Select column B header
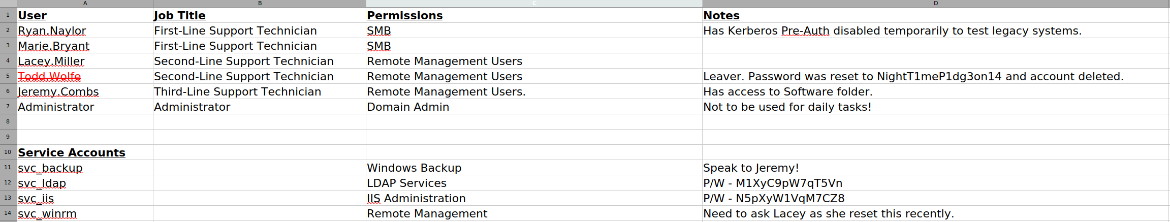1170x222 pixels. click(260, 3)
